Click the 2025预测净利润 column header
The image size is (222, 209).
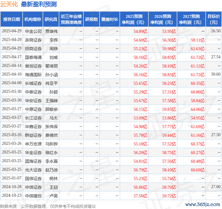click(134, 19)
